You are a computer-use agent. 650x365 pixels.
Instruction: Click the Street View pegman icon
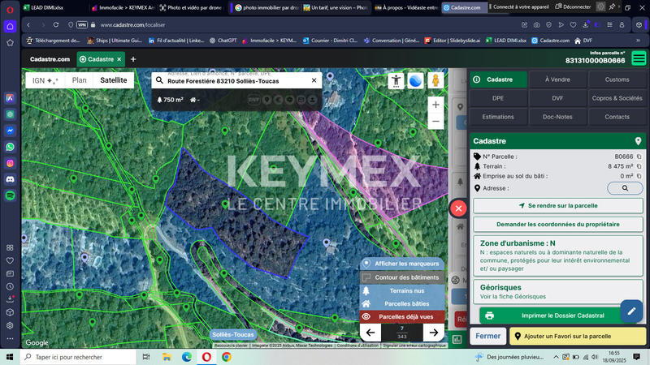pos(435,81)
